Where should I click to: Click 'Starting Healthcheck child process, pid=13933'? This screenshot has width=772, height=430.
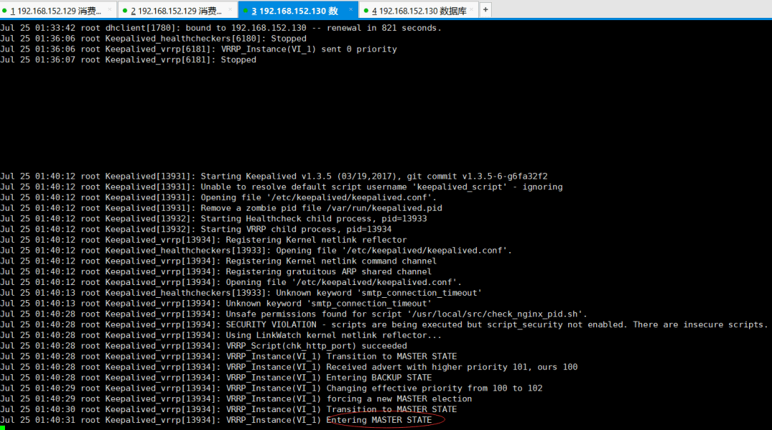[x=314, y=219]
